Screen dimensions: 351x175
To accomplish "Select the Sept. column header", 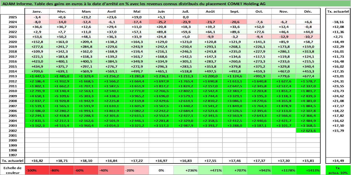I will (x=235, y=12).
